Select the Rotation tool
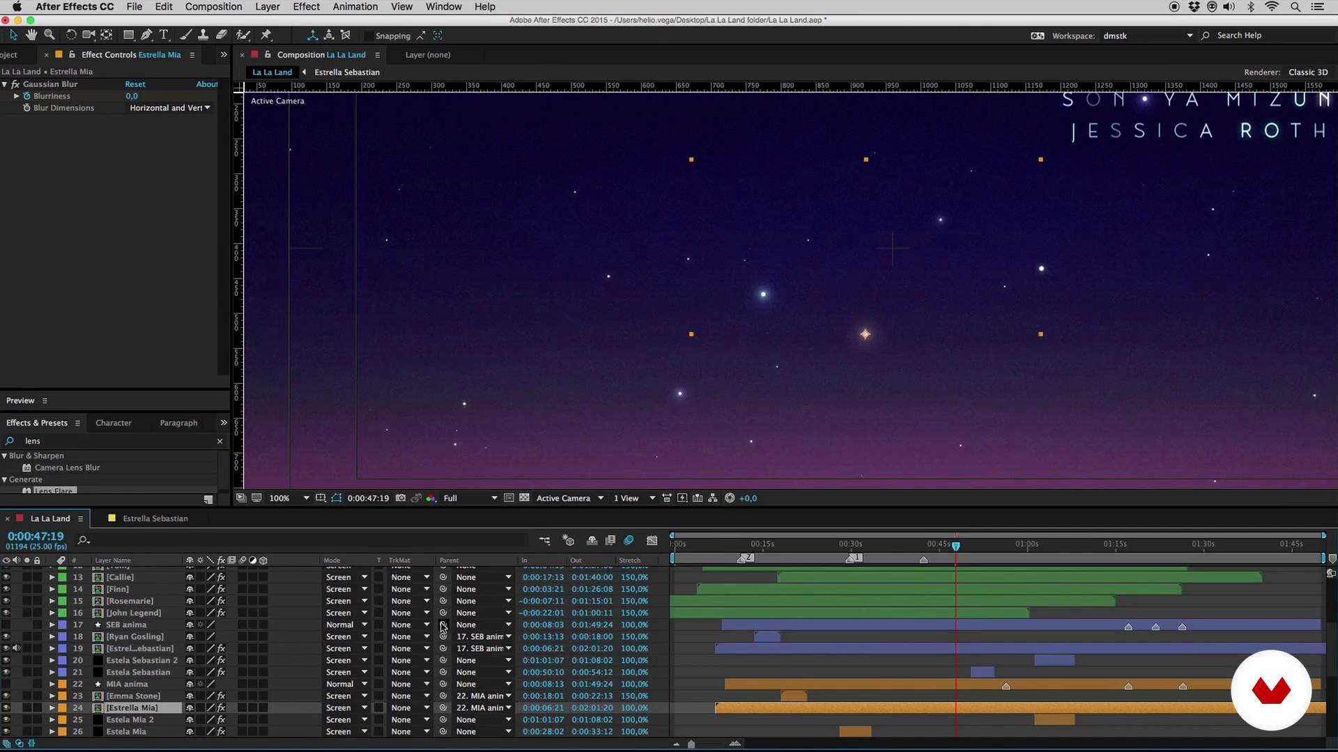Viewport: 1338px width, 752px height. click(70, 35)
